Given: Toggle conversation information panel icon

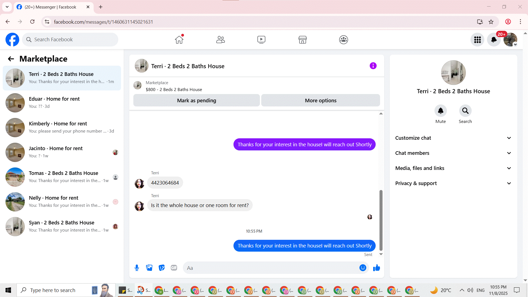Looking at the screenshot, I should pyautogui.click(x=373, y=66).
